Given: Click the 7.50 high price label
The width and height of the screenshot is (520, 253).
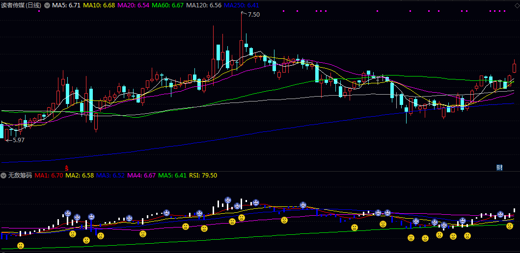Looking at the screenshot, I should point(254,15).
